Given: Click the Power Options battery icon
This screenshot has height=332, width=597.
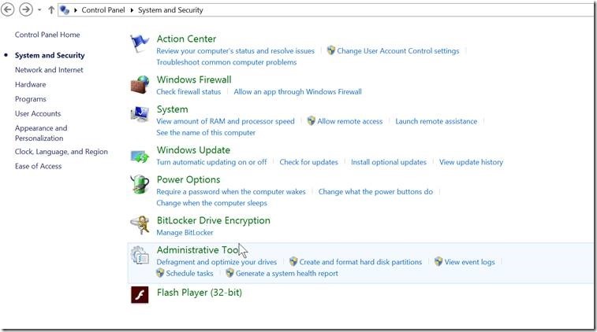Looking at the screenshot, I should [140, 184].
